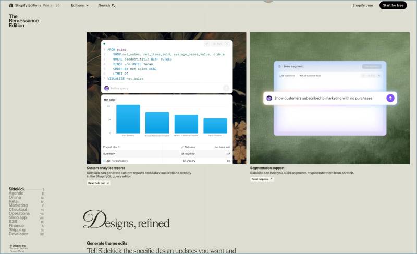This screenshot has height=254, width=417.
Task: Expand the query editor chevron dropdown
Action: 227,44
